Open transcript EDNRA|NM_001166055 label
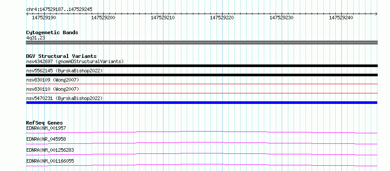 tap(50, 161)
